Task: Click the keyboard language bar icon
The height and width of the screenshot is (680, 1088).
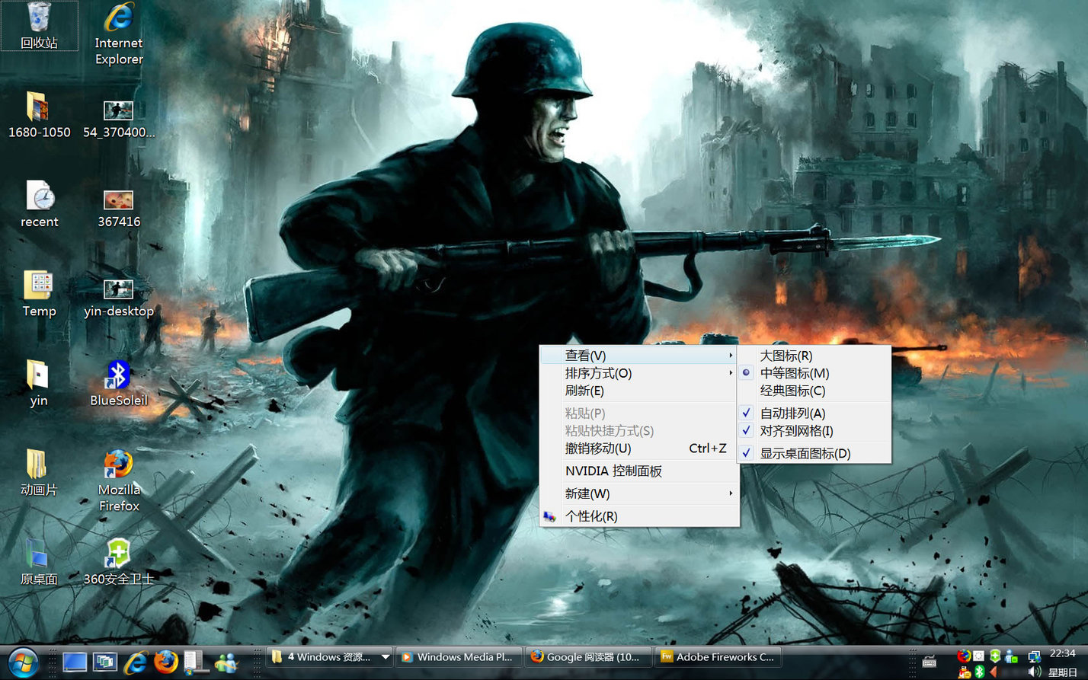Action: tap(930, 661)
